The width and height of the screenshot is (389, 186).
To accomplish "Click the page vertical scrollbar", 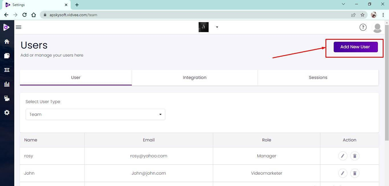I will (387, 82).
